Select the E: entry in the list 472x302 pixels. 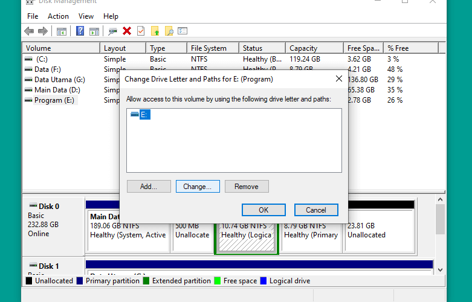coord(144,114)
